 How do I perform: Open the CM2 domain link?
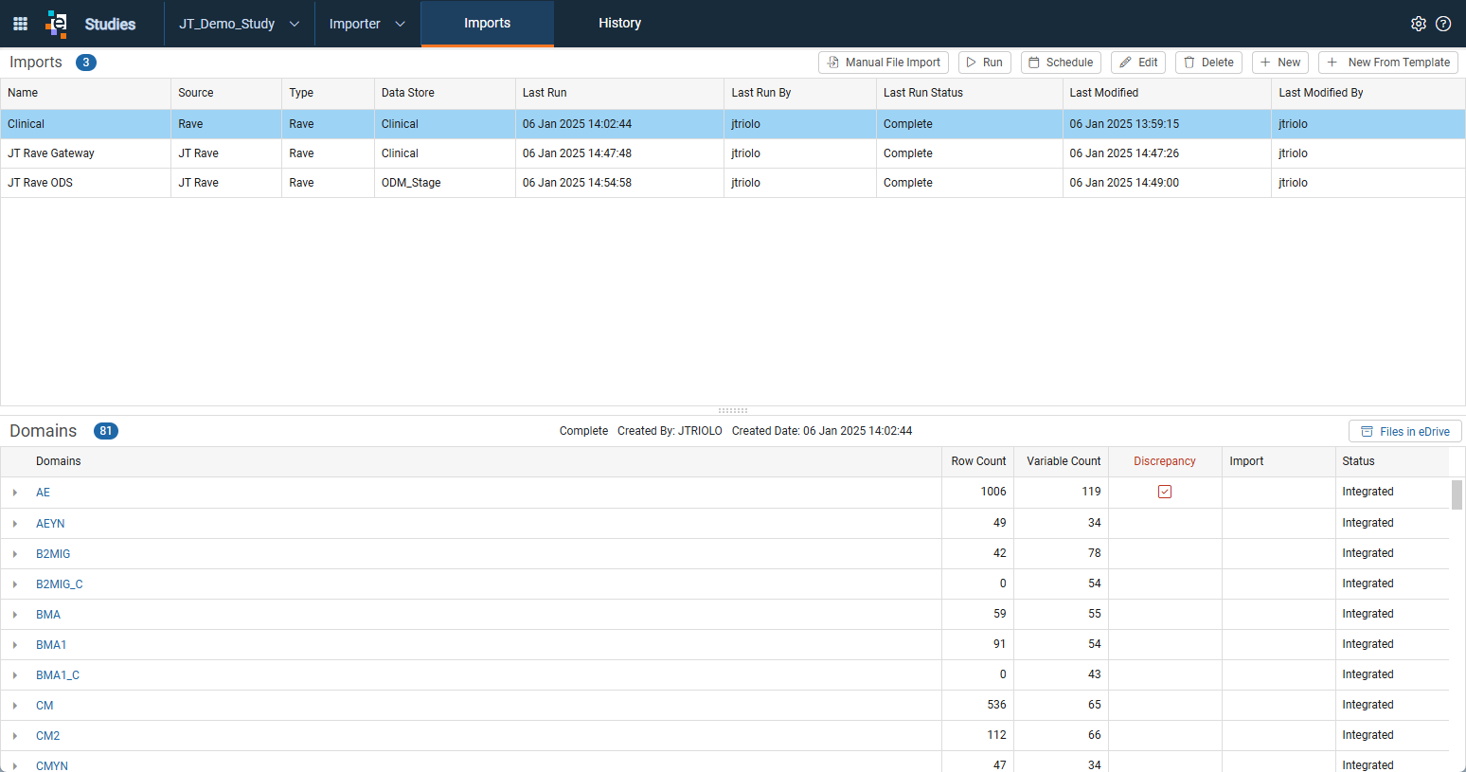(47, 736)
